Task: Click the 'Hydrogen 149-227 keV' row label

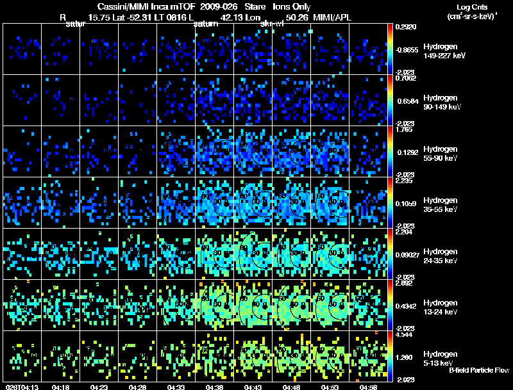Action: [444, 51]
